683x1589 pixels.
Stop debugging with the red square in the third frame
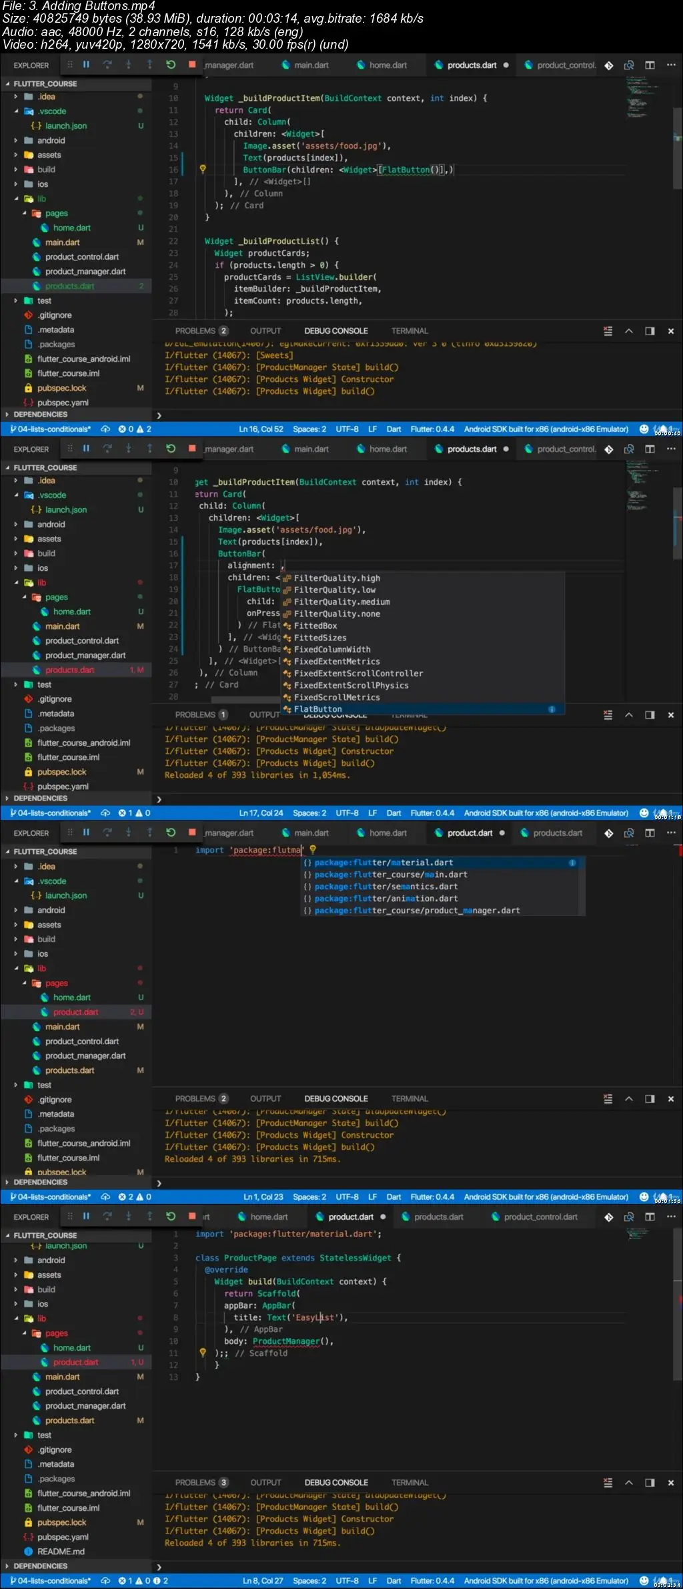(192, 833)
